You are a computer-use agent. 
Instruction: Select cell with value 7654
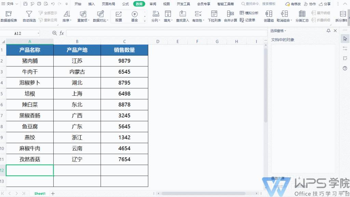(124, 159)
